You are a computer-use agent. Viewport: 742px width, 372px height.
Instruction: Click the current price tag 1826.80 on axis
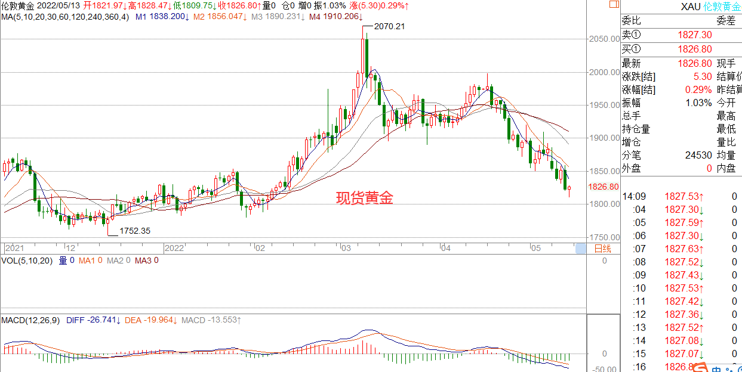click(x=604, y=187)
